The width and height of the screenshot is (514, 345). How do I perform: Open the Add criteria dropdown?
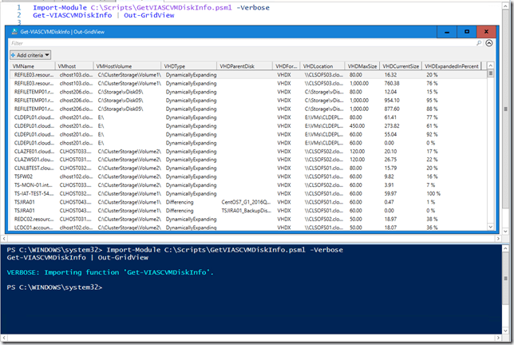click(x=30, y=54)
